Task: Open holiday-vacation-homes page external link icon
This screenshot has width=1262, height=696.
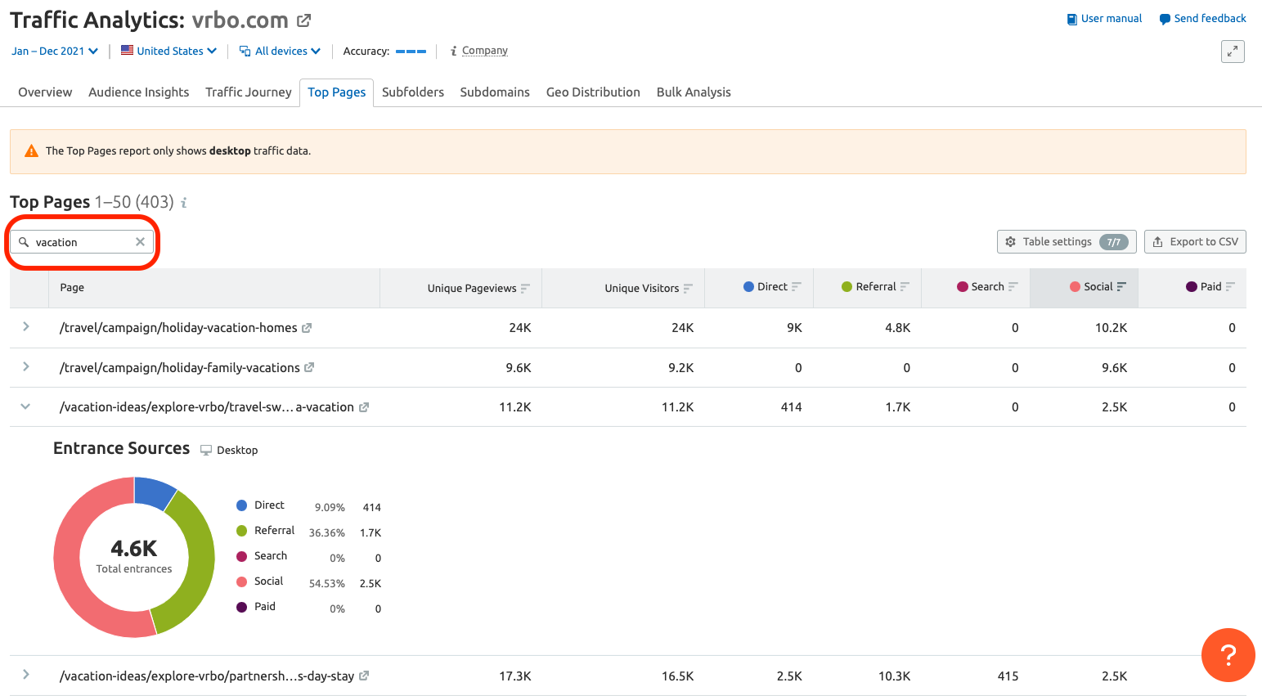Action: click(307, 328)
